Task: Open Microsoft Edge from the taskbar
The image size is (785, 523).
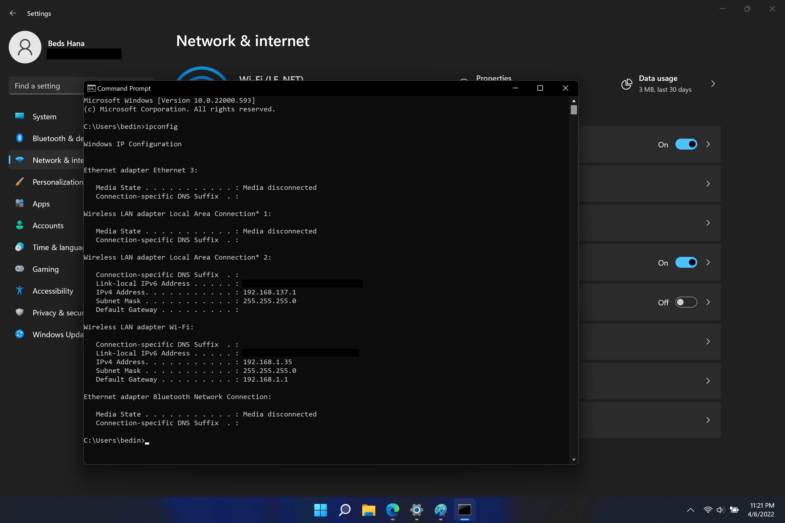Action: pos(392,510)
